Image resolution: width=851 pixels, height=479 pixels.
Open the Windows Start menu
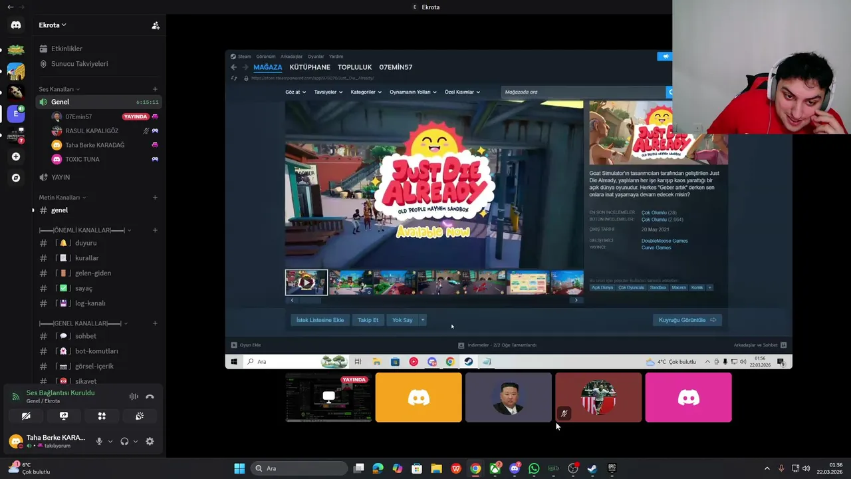[239, 468]
